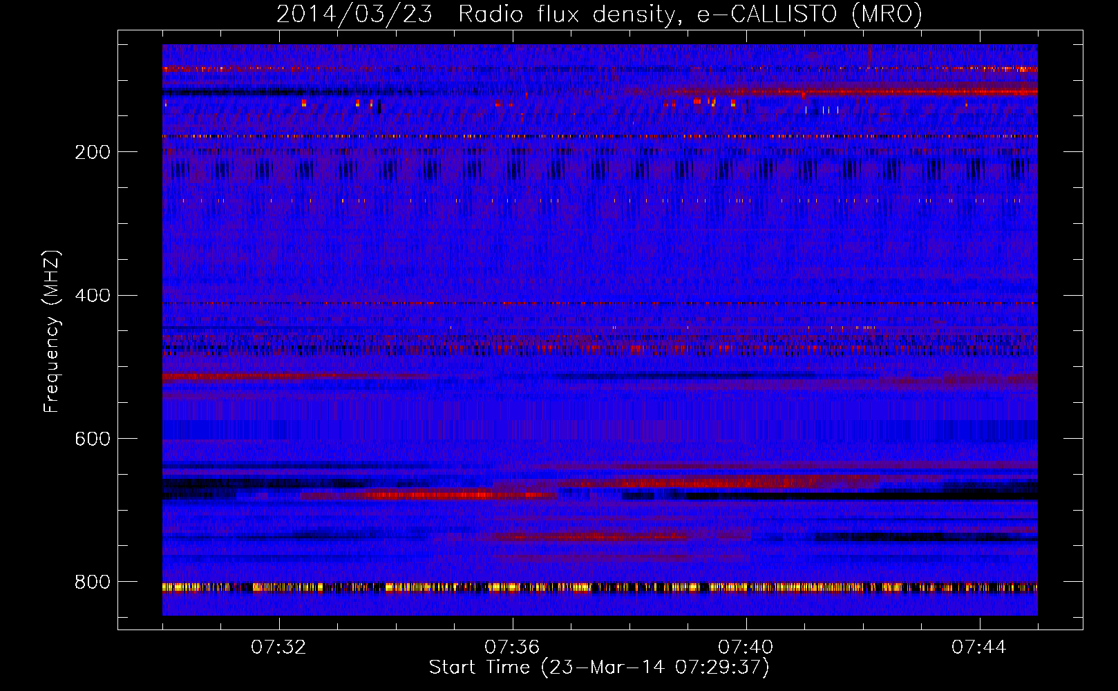This screenshot has width=1118, height=691.
Task: Click the 600 frequency tick label
Action: tap(93, 439)
